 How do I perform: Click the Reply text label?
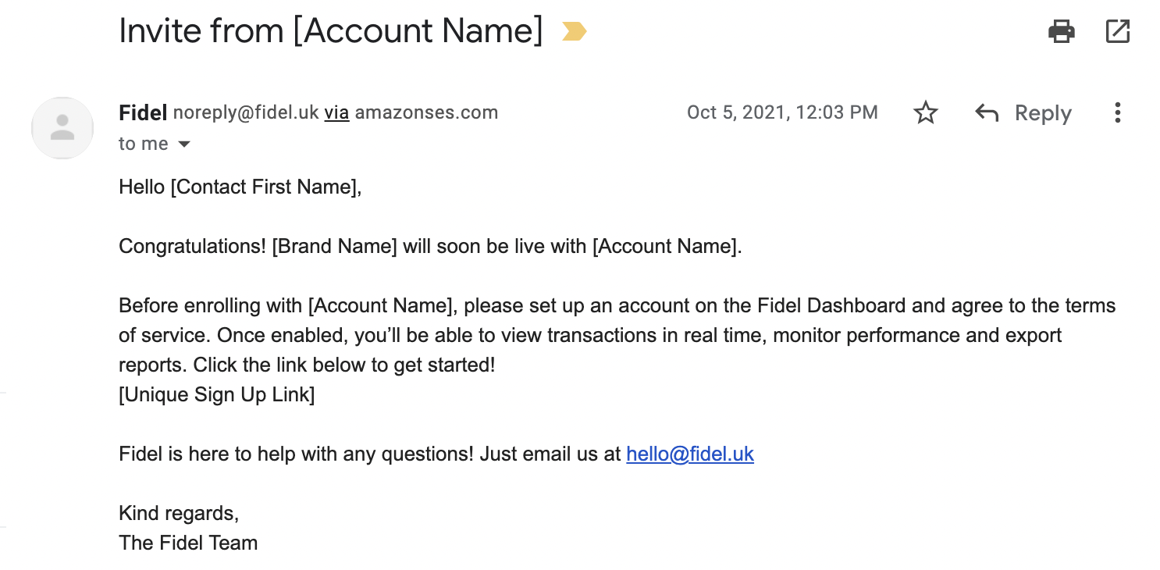(1043, 113)
